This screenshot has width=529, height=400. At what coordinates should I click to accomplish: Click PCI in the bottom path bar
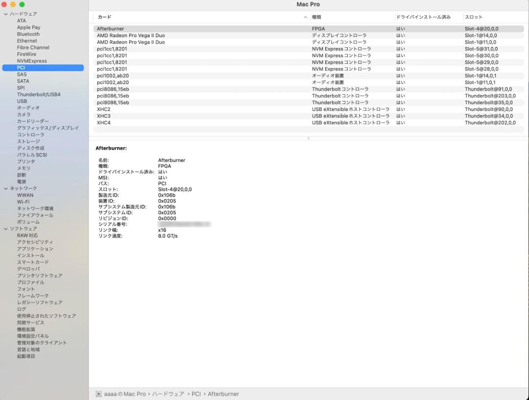196,394
